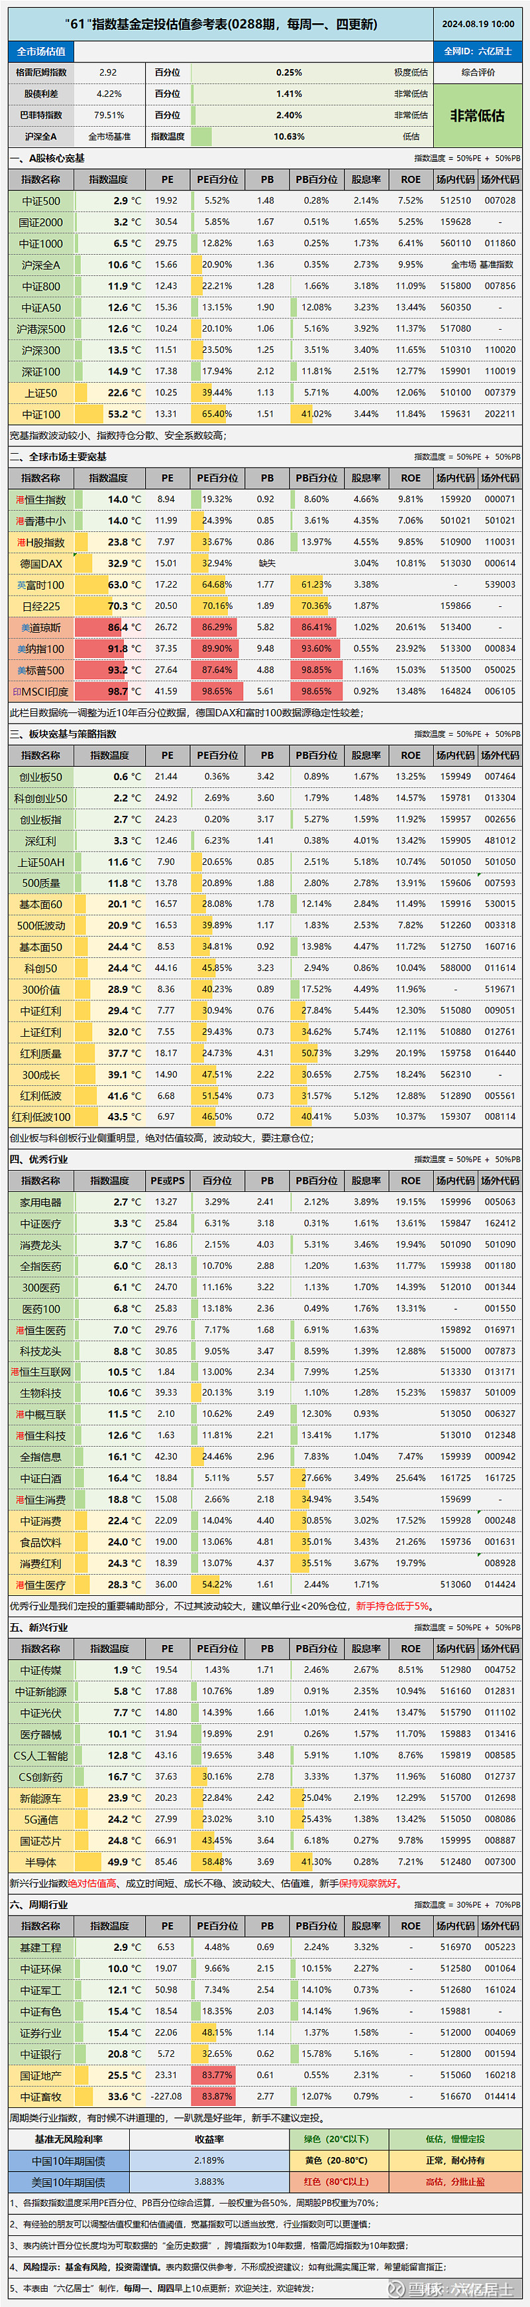Click the 79.51% Buffett index value
This screenshot has height=2307, width=530.
[x=109, y=115]
